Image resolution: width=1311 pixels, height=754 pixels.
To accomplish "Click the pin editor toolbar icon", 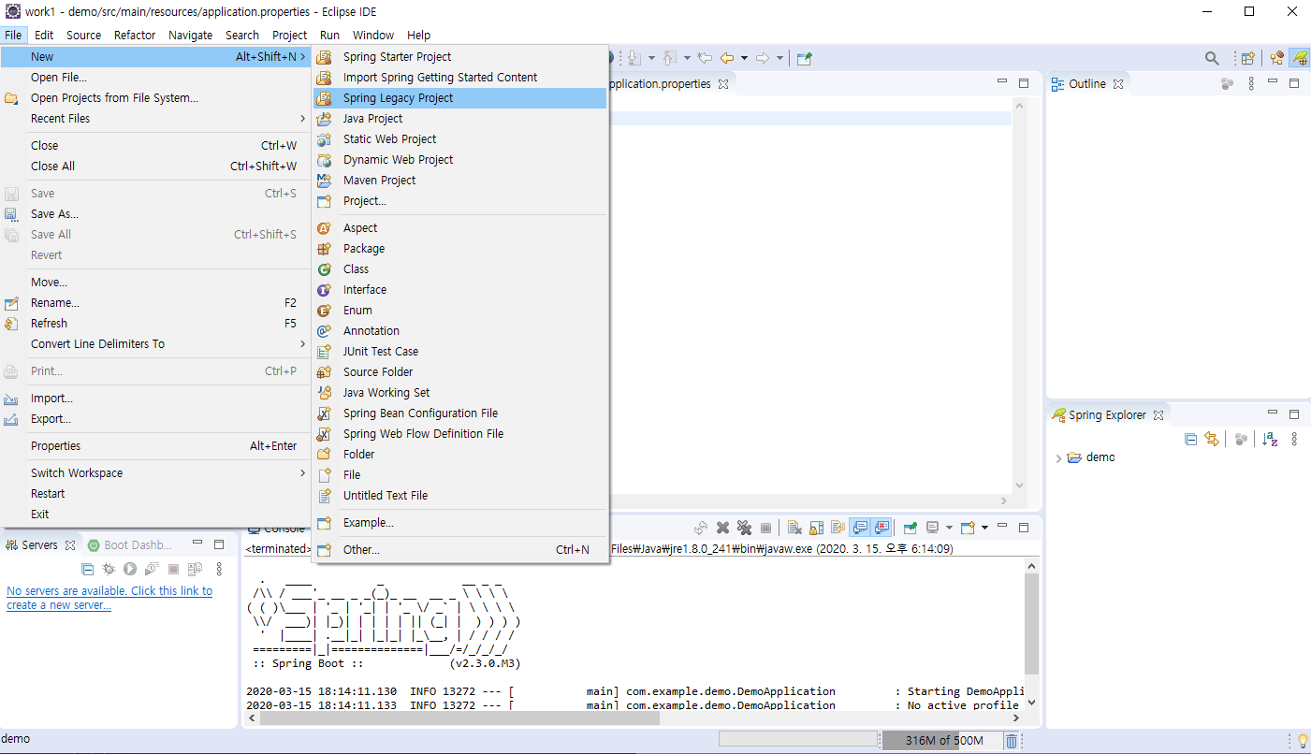I will [805, 58].
